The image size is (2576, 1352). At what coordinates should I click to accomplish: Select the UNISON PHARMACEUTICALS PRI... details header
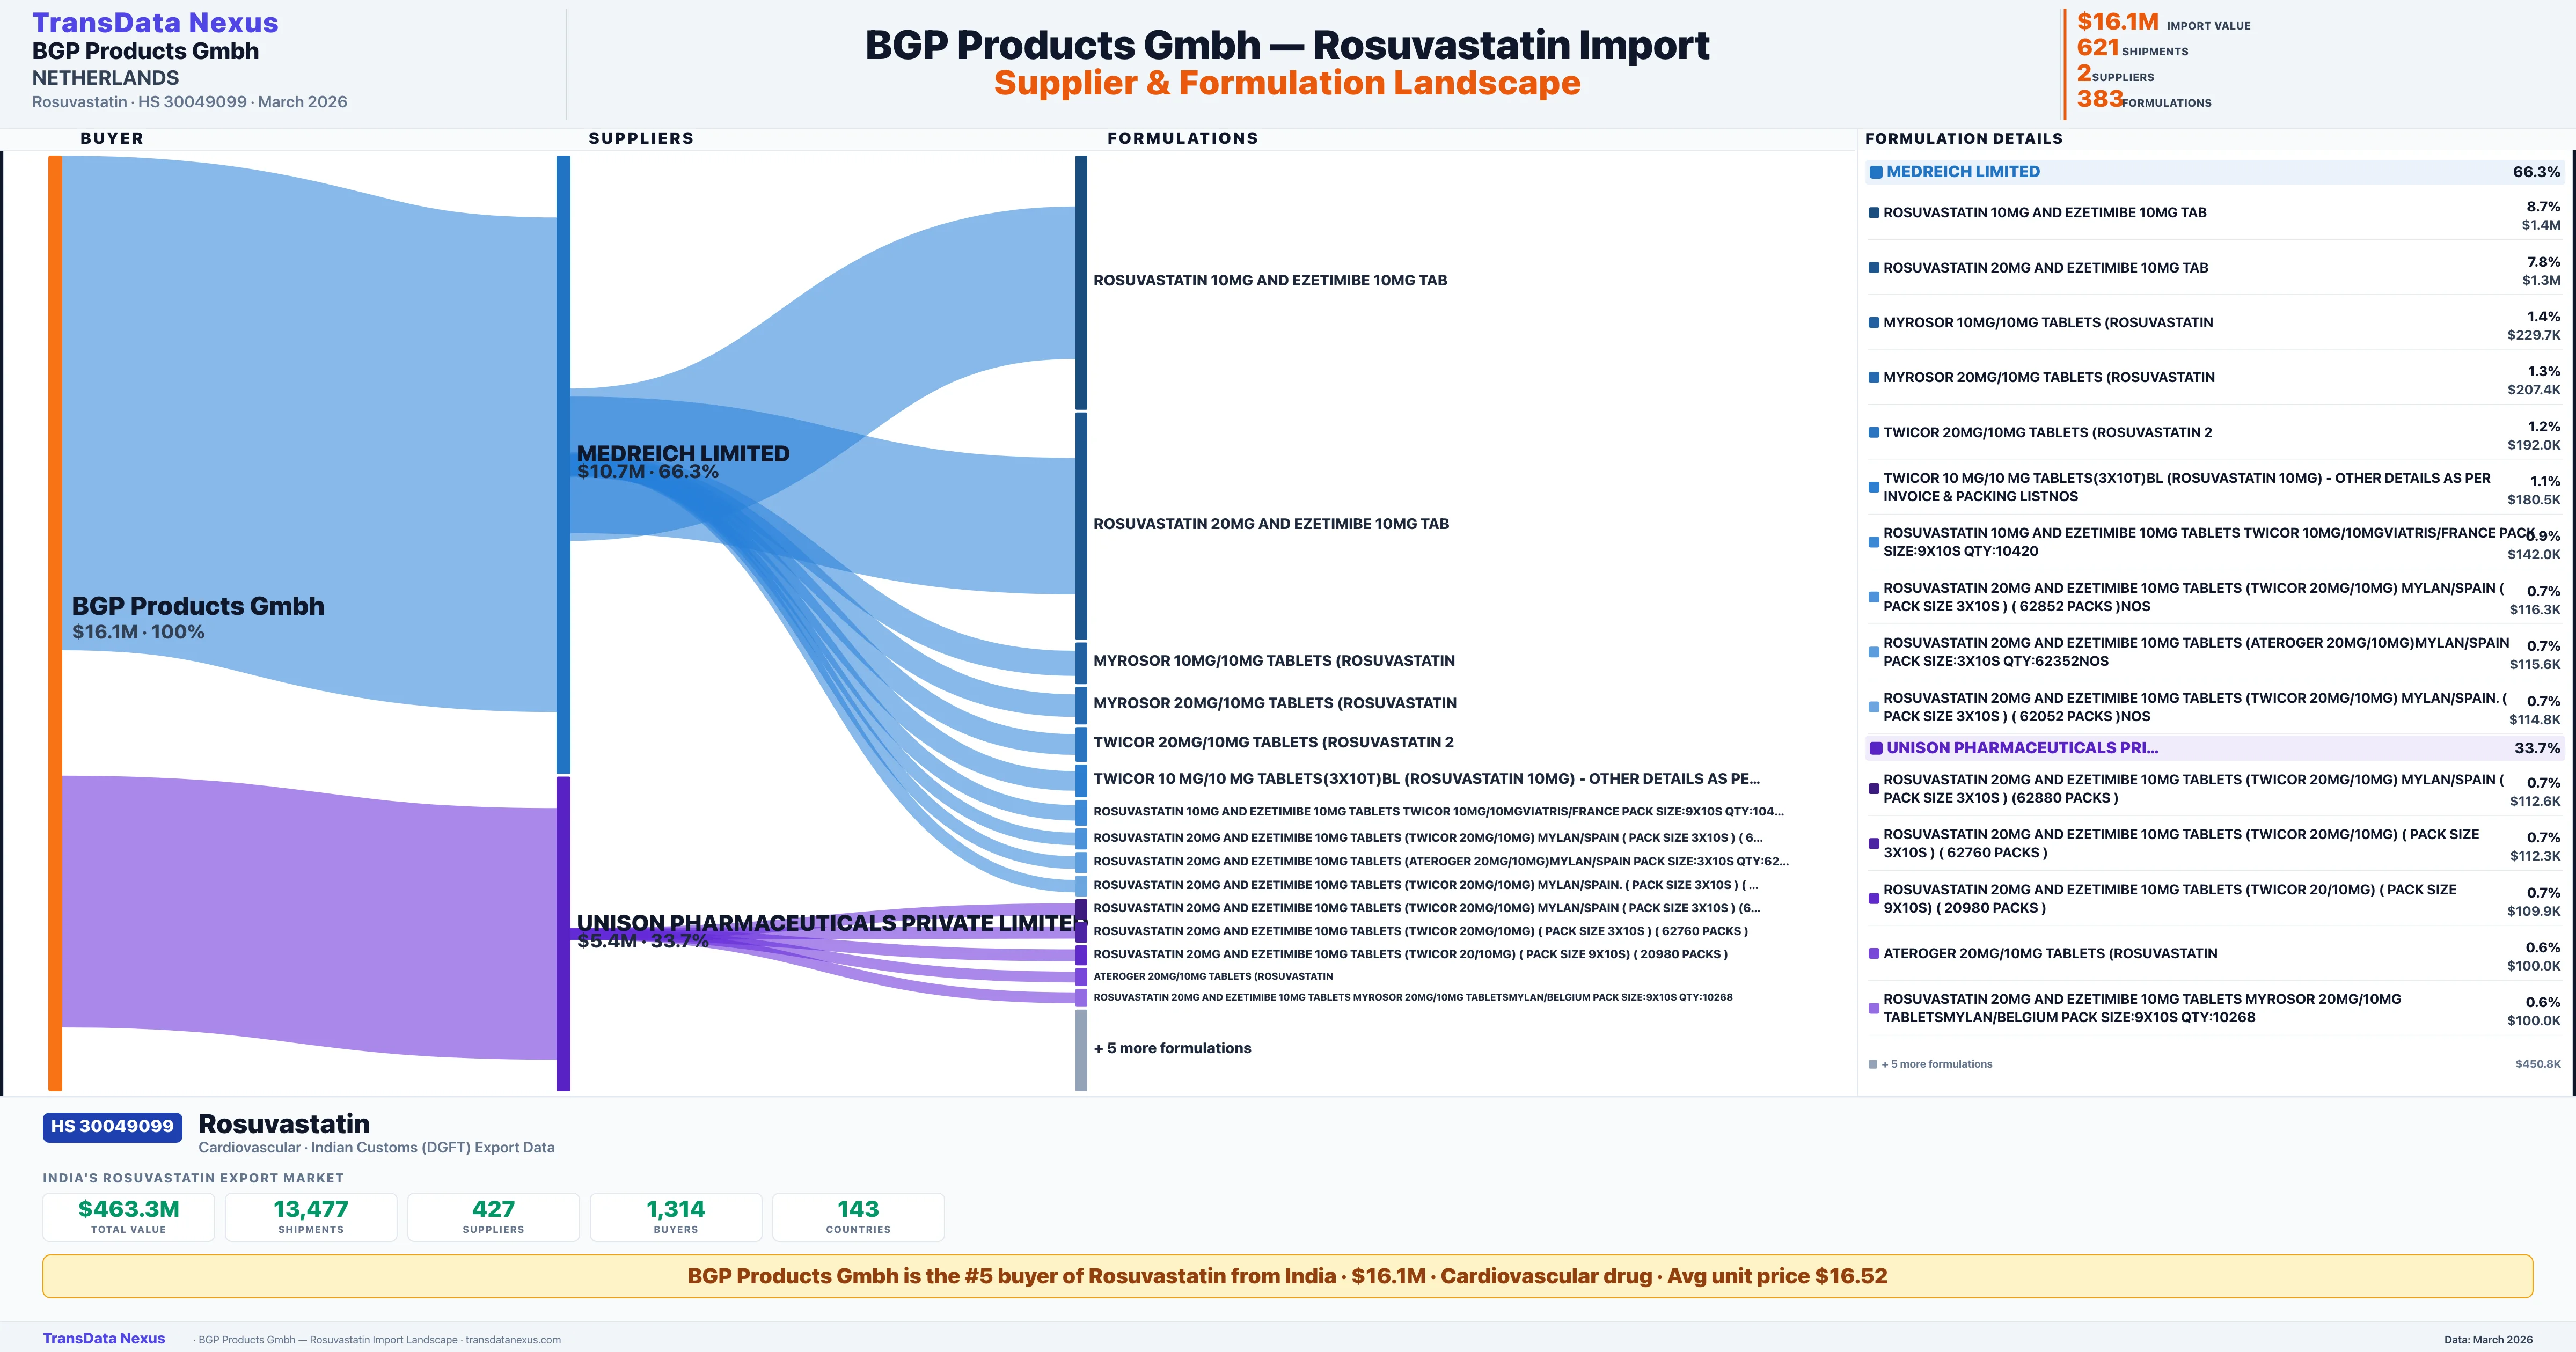click(2021, 748)
